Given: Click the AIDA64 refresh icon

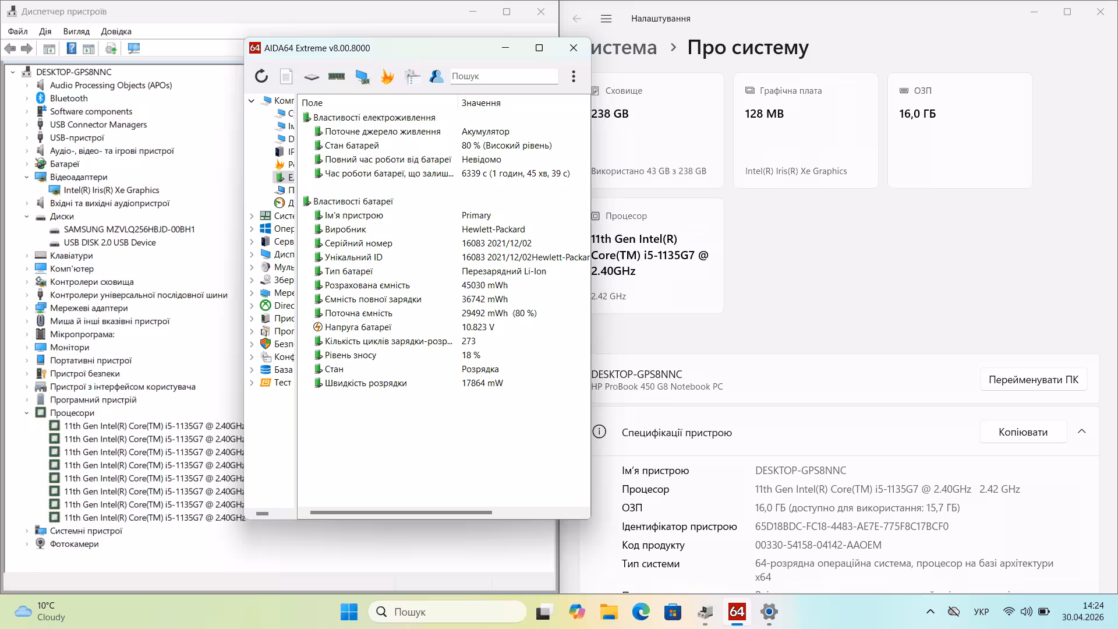Looking at the screenshot, I should (x=261, y=76).
